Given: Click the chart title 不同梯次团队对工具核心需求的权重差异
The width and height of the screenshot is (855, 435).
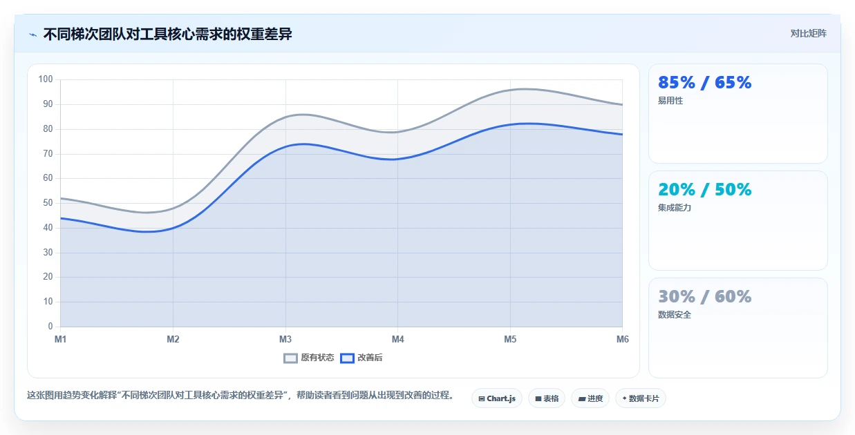Looking at the screenshot, I should point(168,34).
